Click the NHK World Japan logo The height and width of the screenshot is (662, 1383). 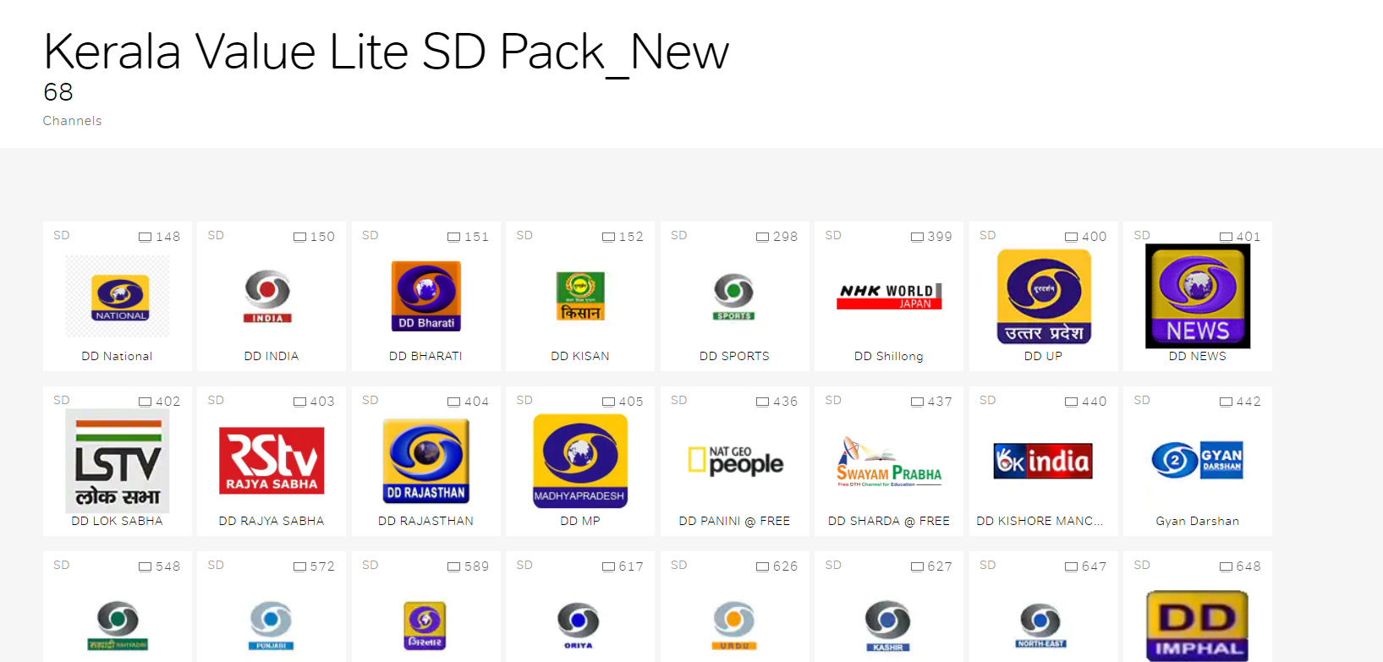pyautogui.click(x=889, y=297)
